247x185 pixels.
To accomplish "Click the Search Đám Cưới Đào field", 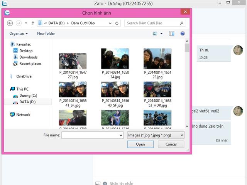I will click(155, 23).
